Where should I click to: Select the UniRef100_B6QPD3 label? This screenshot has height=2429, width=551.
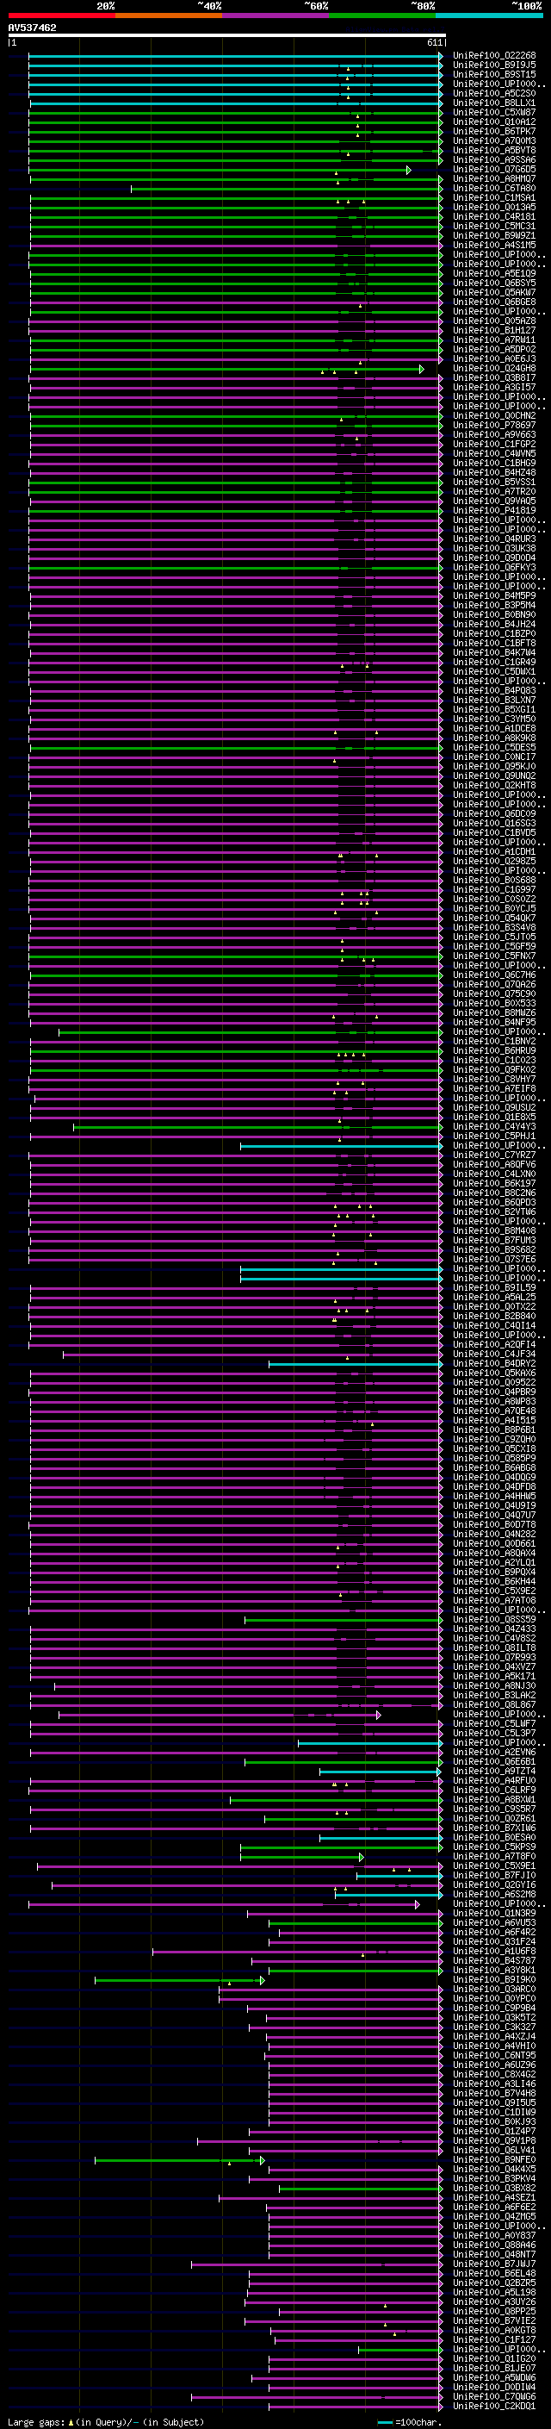point(493,1202)
